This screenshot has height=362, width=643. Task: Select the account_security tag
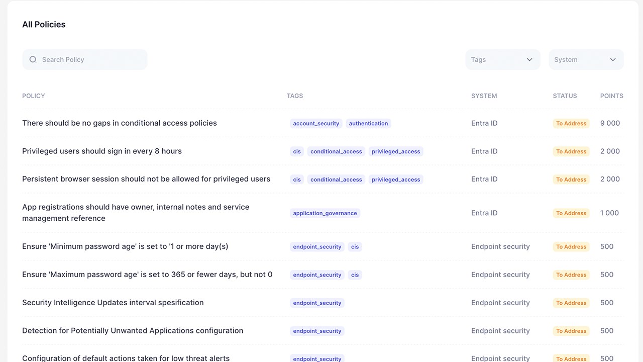(316, 123)
